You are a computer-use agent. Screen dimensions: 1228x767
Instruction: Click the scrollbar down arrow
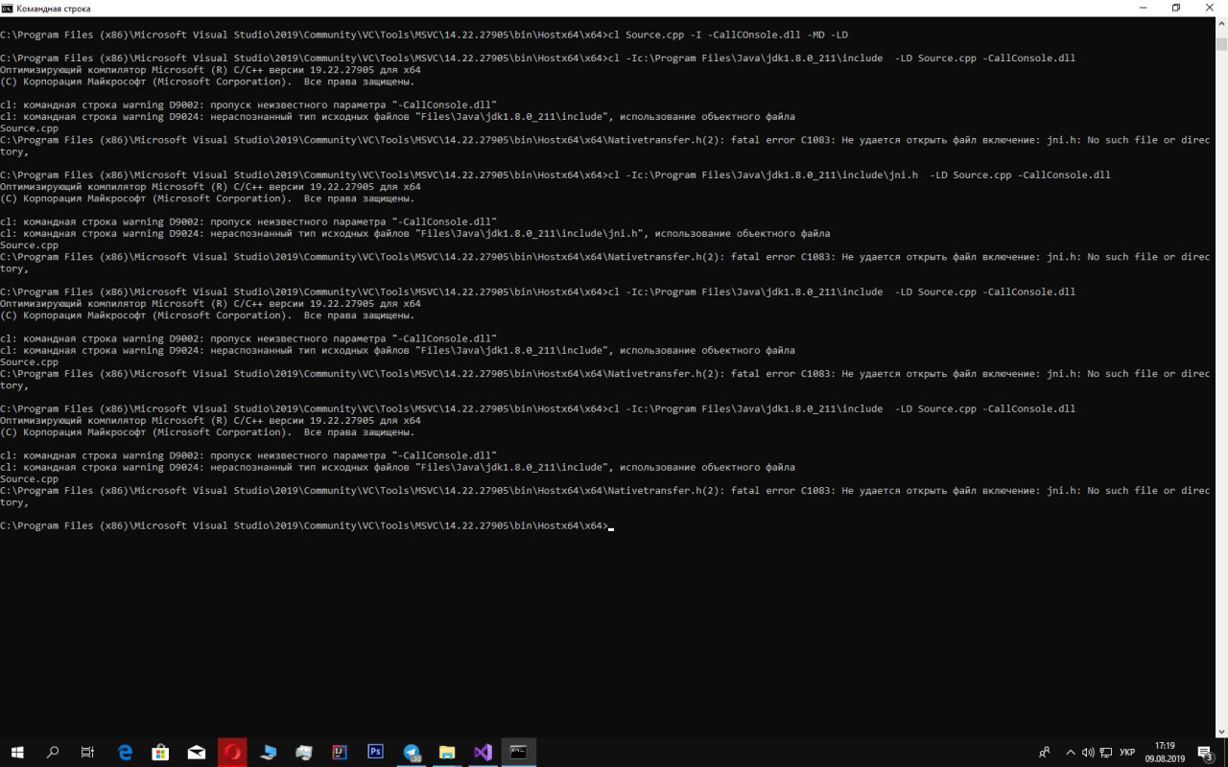click(x=1221, y=732)
